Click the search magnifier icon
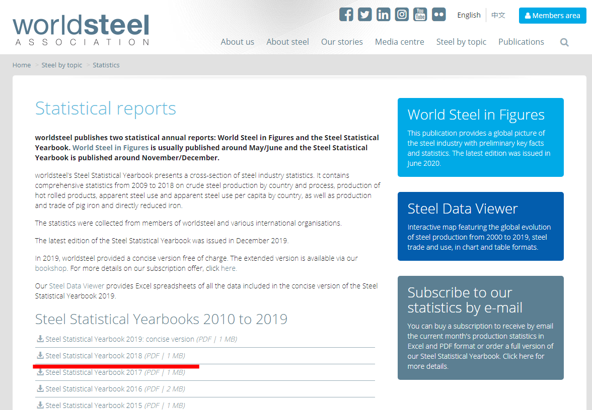592x410 pixels. [564, 42]
